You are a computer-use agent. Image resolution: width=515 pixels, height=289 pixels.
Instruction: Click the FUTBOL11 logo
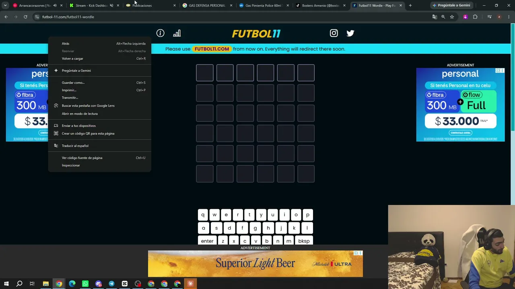[x=256, y=34]
